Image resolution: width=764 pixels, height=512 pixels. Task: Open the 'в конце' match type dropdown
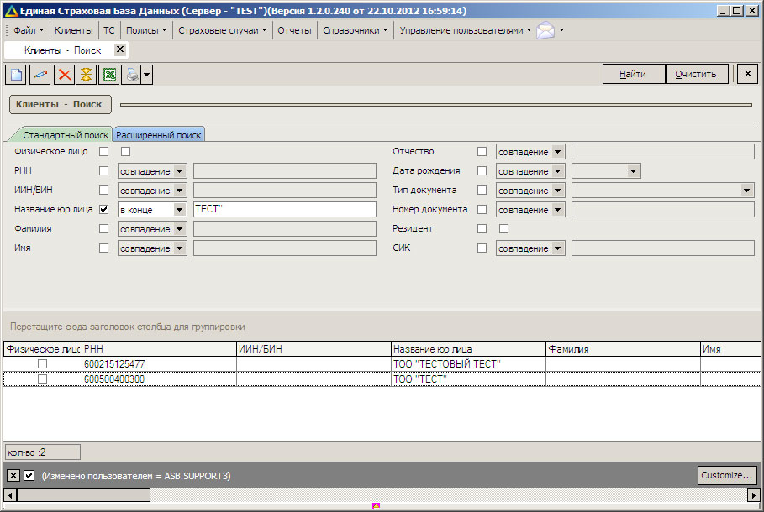[180, 210]
